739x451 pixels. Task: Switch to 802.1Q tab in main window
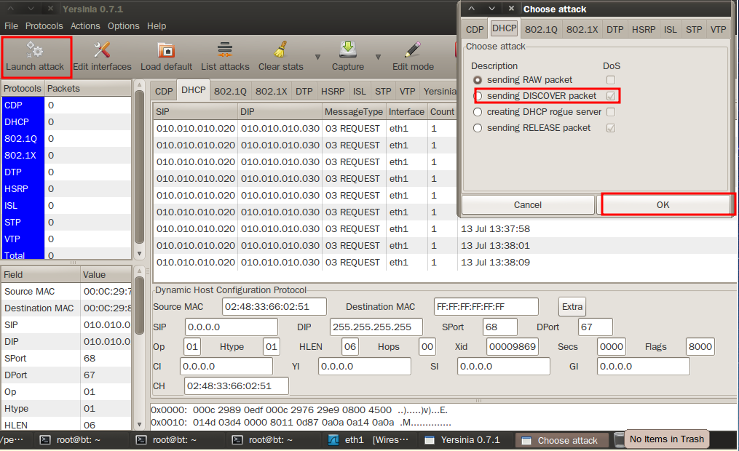tap(230, 91)
